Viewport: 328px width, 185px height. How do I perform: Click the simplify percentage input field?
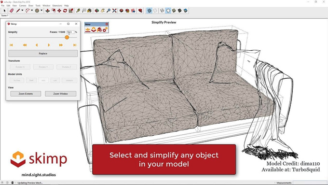70,32
